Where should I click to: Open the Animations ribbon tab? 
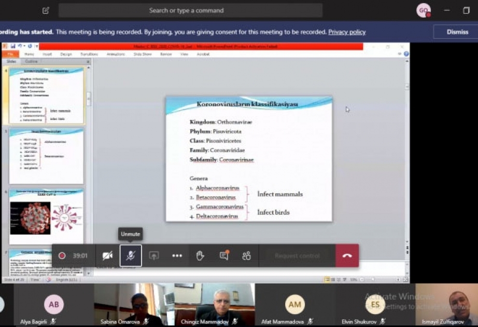coord(116,54)
